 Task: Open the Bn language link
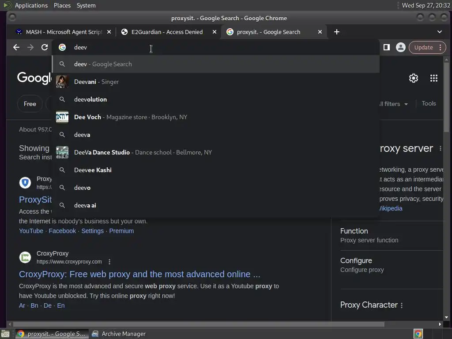point(34,305)
